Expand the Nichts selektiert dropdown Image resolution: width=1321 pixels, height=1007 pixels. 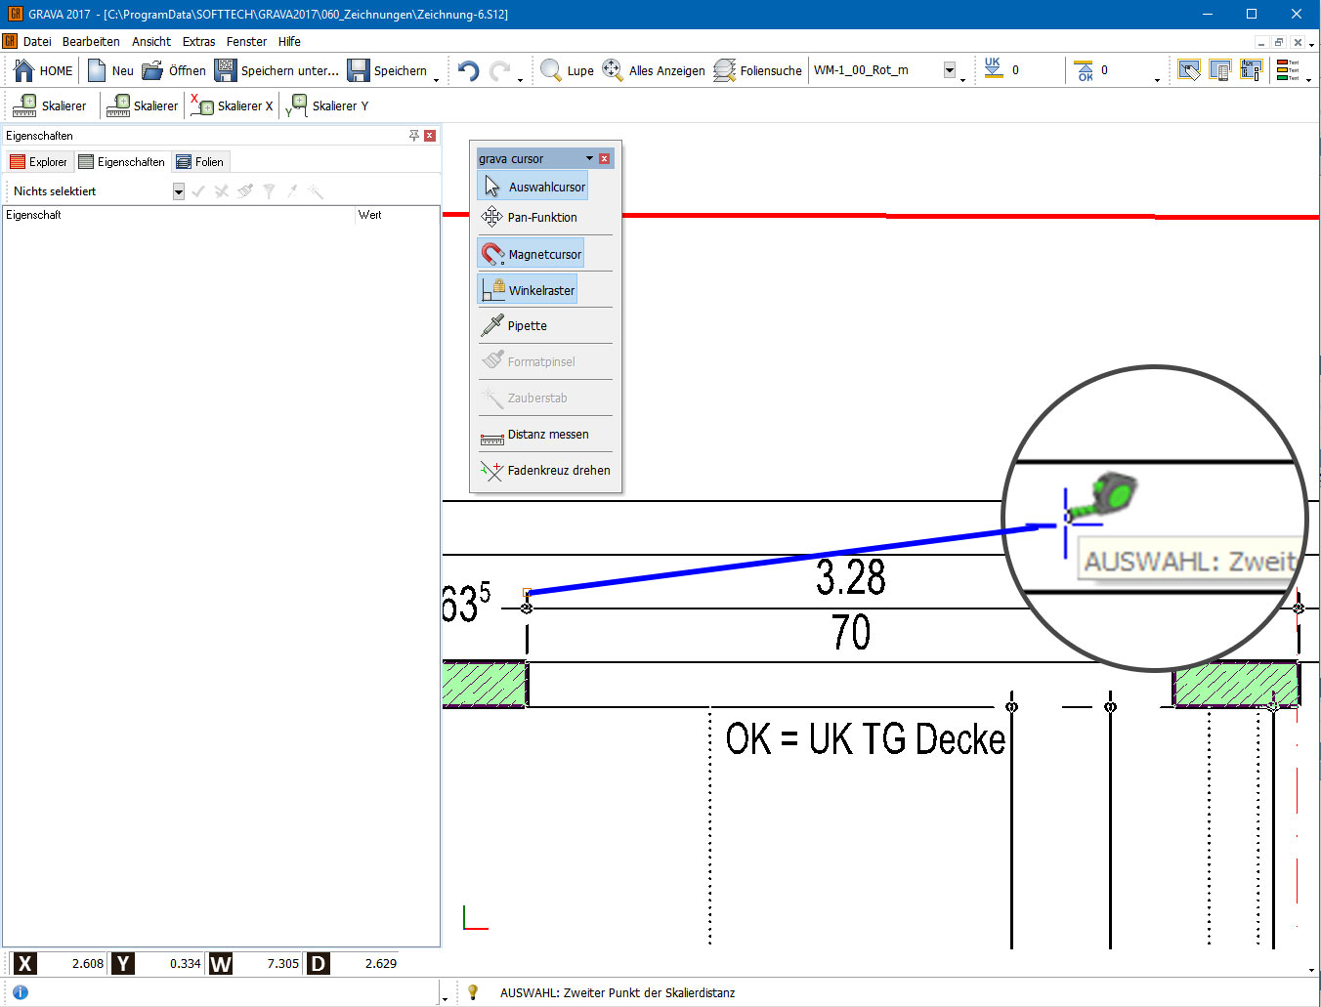pos(179,191)
